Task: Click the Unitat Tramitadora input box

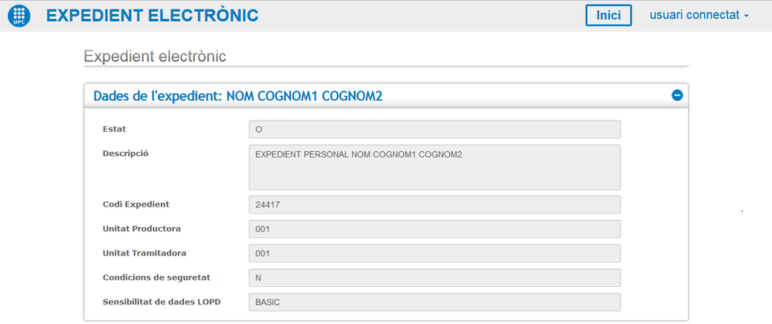Action: click(x=434, y=253)
